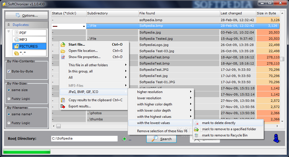
Task: Choose mark to remove to a specified folder
Action: (228, 129)
